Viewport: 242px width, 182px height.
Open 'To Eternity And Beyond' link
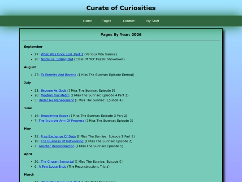tap(59, 75)
